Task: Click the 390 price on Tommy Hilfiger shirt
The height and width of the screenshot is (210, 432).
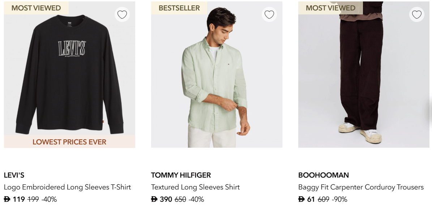Action: [x=166, y=199]
